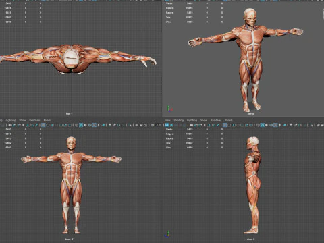Enable wireframe on shaded in side view
The width and height of the screenshot is (324, 243).
coord(271,125)
